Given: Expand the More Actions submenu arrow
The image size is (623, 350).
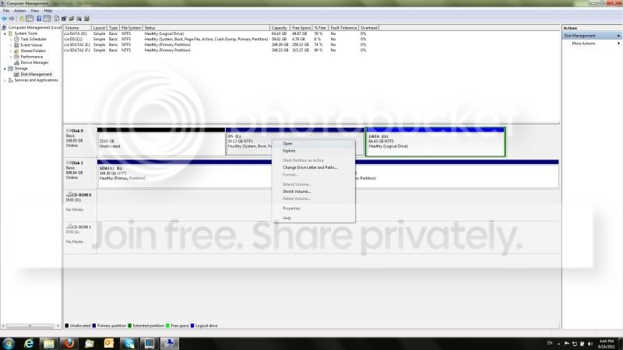Looking at the screenshot, I should click(618, 44).
